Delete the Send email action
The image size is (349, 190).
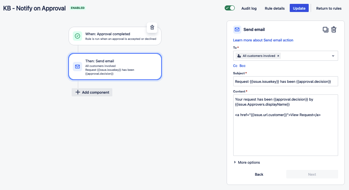click(334, 29)
